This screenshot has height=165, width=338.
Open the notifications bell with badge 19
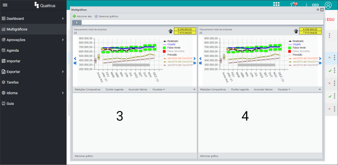click(x=293, y=5)
